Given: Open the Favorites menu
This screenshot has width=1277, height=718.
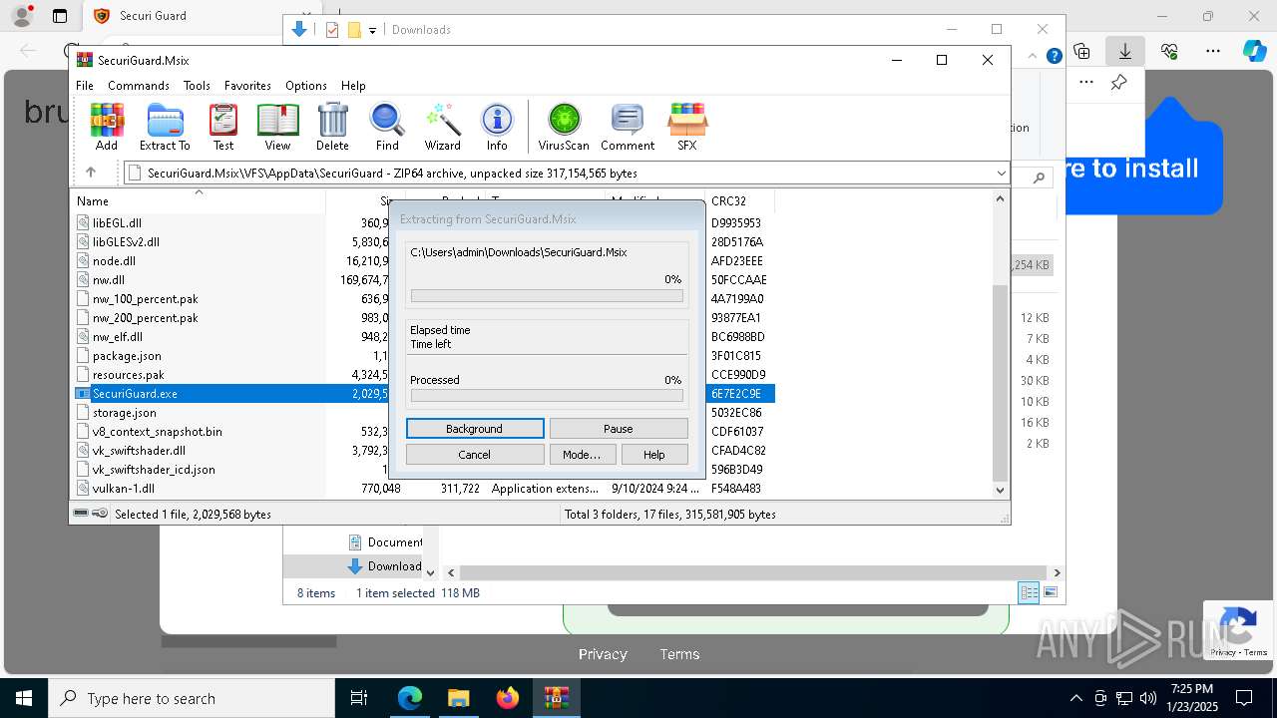Looking at the screenshot, I should [247, 86].
